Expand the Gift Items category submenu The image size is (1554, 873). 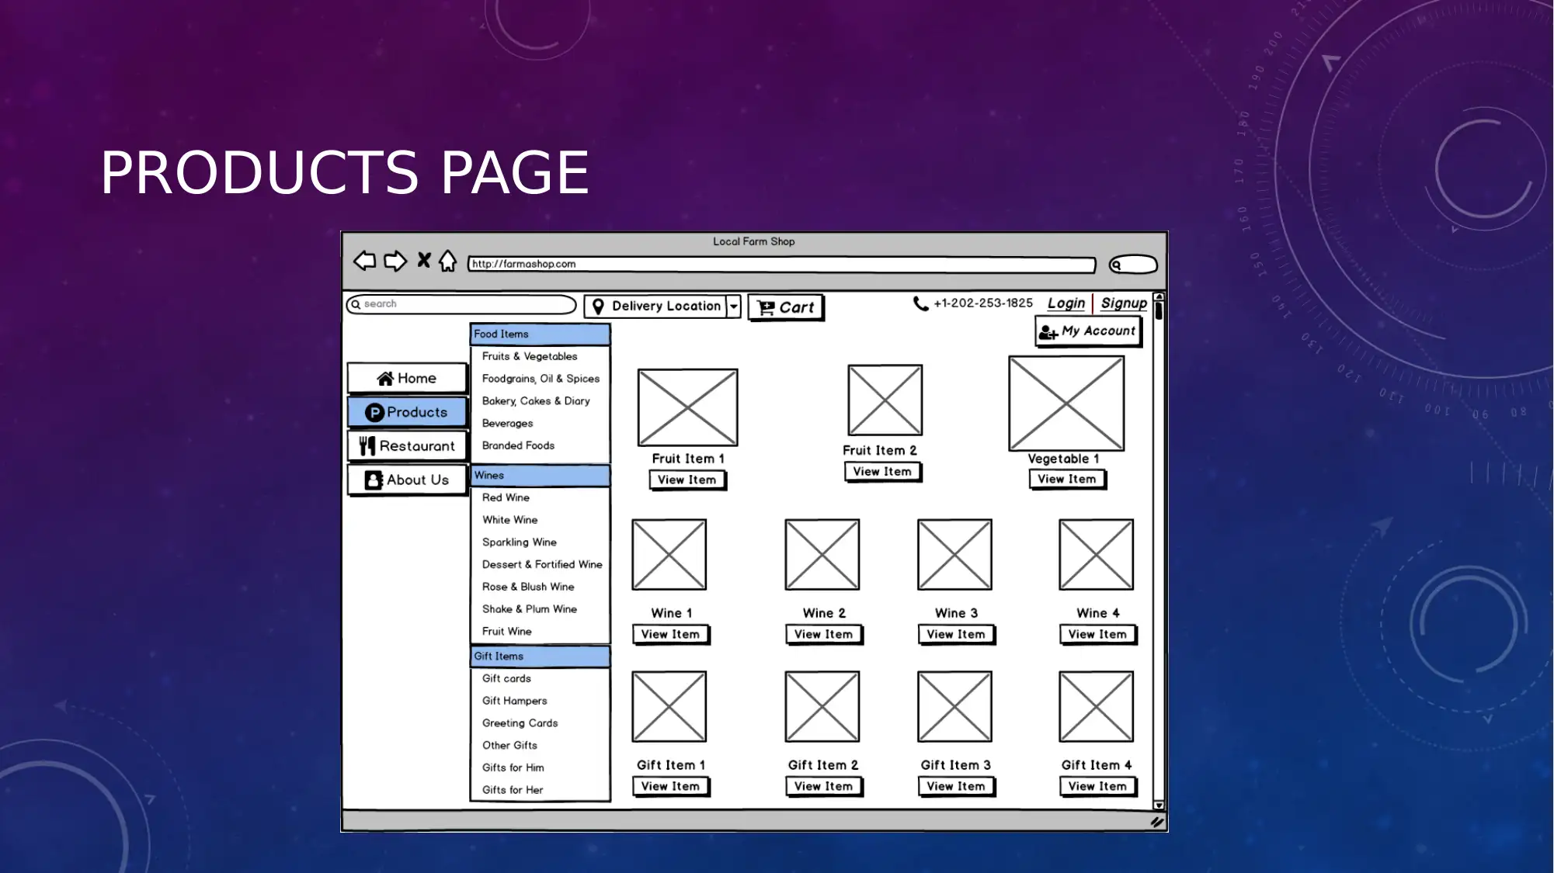coord(539,656)
